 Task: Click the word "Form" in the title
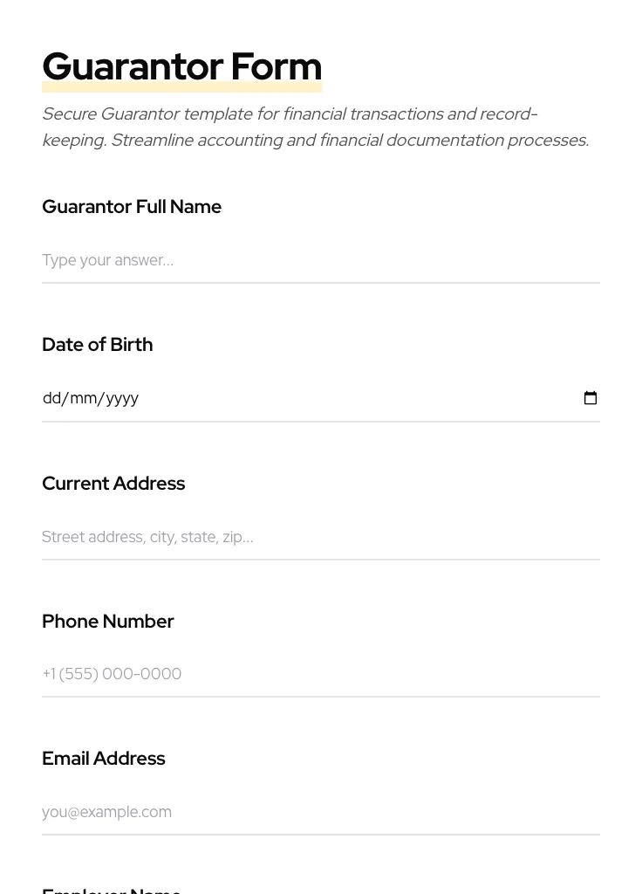pos(277,66)
